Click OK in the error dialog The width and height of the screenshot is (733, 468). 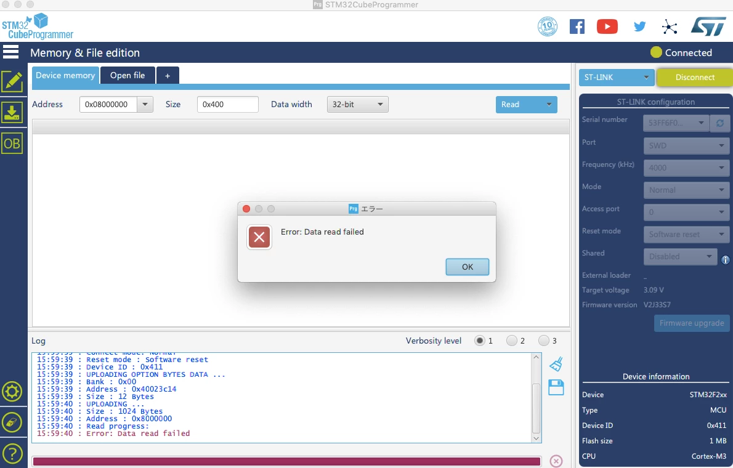click(468, 267)
